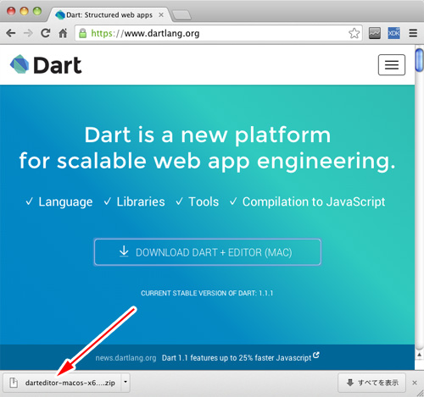Reload the page with the refresh icon

coord(45,33)
